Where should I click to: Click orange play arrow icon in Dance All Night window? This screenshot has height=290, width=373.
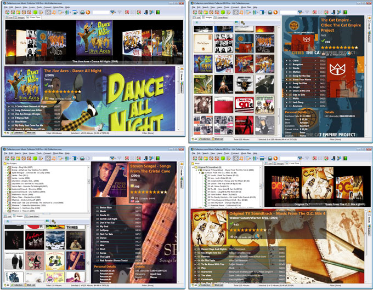coord(88,13)
